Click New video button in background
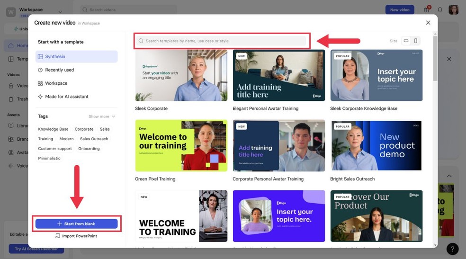Image resolution: width=466 pixels, height=259 pixels. [x=400, y=10]
